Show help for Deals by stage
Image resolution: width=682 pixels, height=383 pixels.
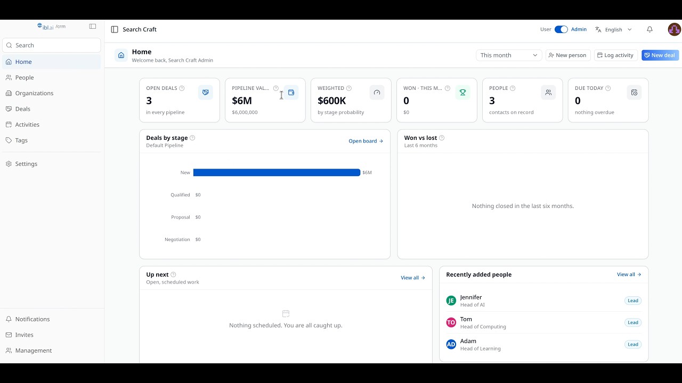pos(192,138)
